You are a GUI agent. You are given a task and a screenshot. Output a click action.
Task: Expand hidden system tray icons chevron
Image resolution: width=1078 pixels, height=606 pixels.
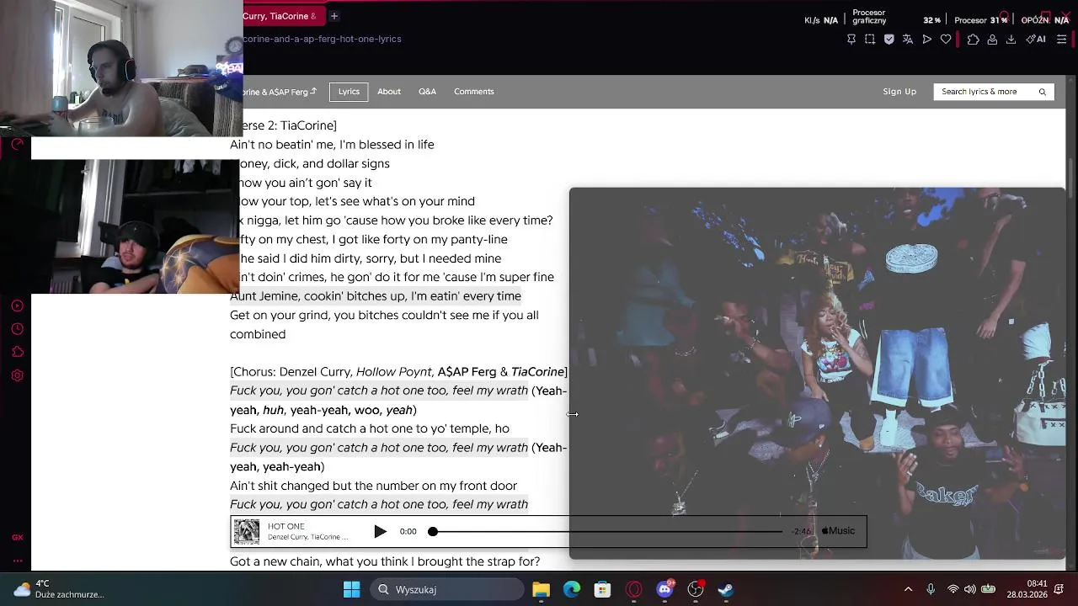tap(908, 589)
